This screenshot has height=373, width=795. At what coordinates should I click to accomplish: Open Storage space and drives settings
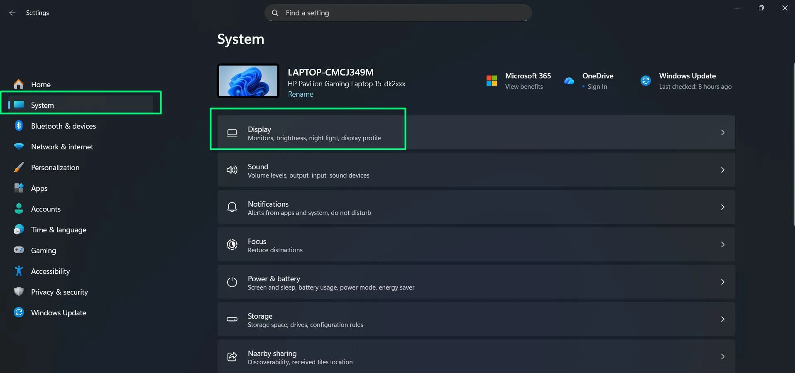476,319
